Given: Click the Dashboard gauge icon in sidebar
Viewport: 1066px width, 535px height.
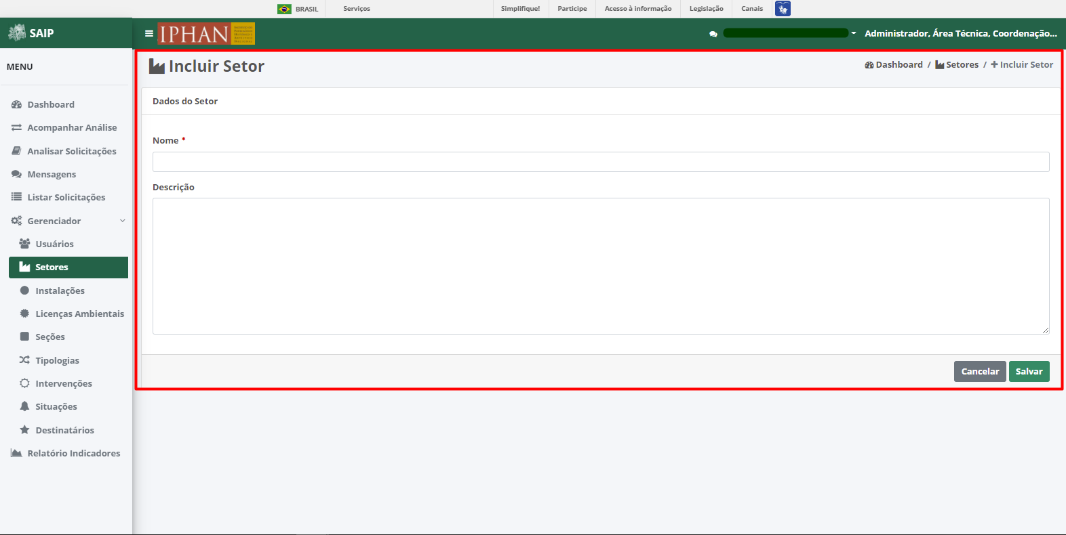Looking at the screenshot, I should tap(16, 104).
